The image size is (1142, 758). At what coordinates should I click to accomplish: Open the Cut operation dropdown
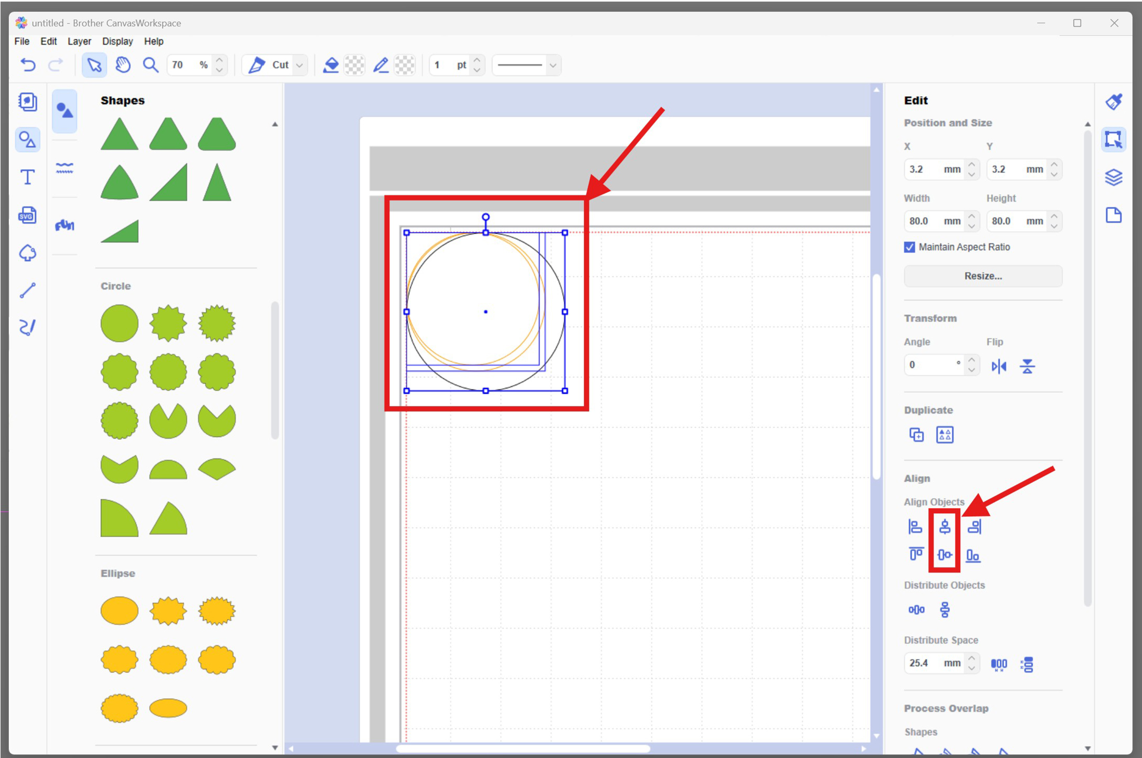[299, 65]
